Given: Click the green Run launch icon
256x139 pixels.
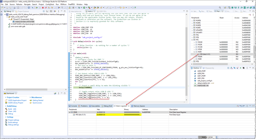Looking at the screenshot, I should [x=84, y=7].
